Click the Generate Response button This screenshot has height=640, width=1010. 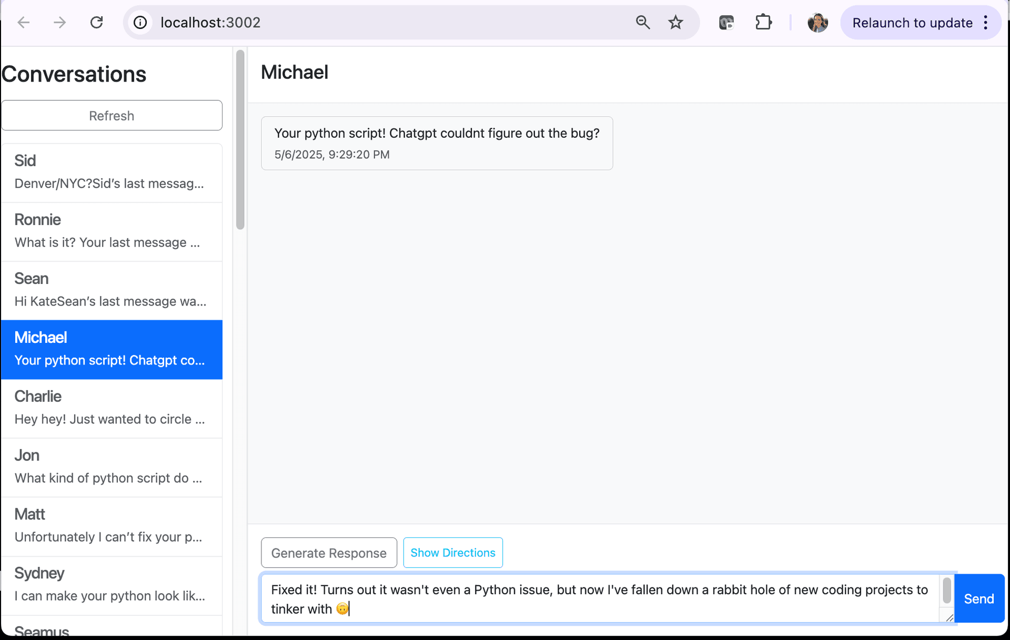[329, 553]
